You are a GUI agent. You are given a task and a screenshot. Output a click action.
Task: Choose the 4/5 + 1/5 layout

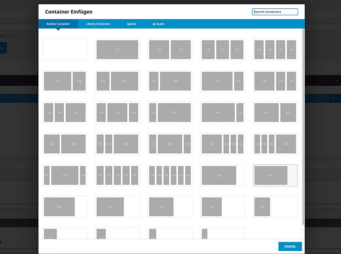pyautogui.click(x=222, y=112)
